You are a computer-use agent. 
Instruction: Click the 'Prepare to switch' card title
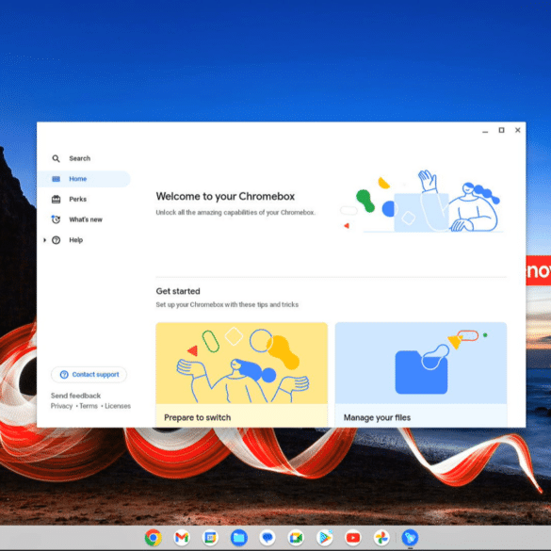point(198,417)
